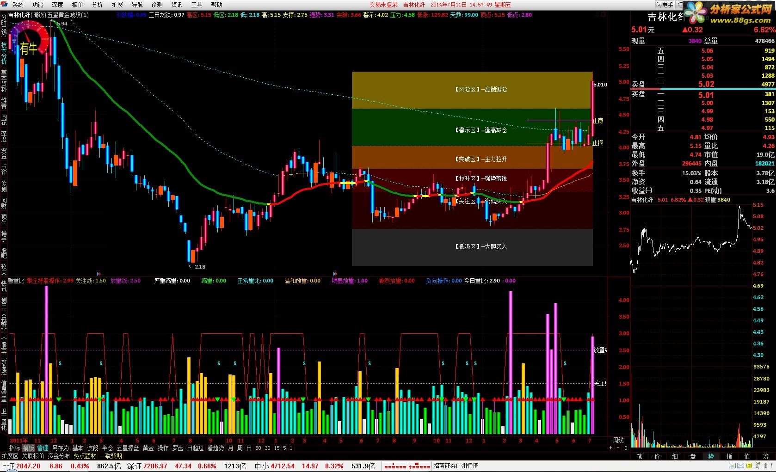Screen dimensions: 776x472
Task: Open the 资金分布 tab
Action: click(59, 456)
